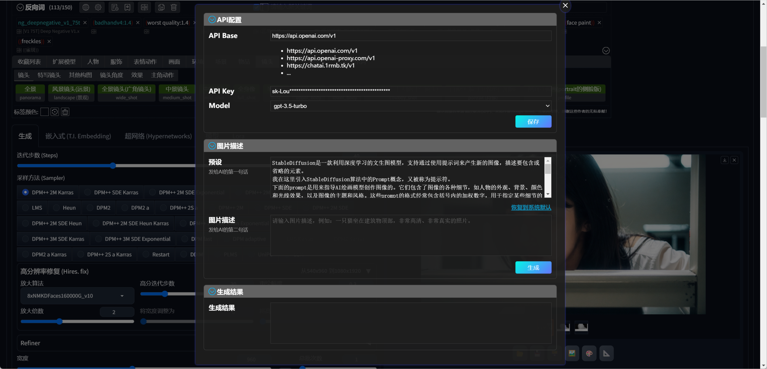Switch to the 嵌入式 (T.I. Embedding) tab
Viewport: 767px width, 369px height.
[x=78, y=136]
